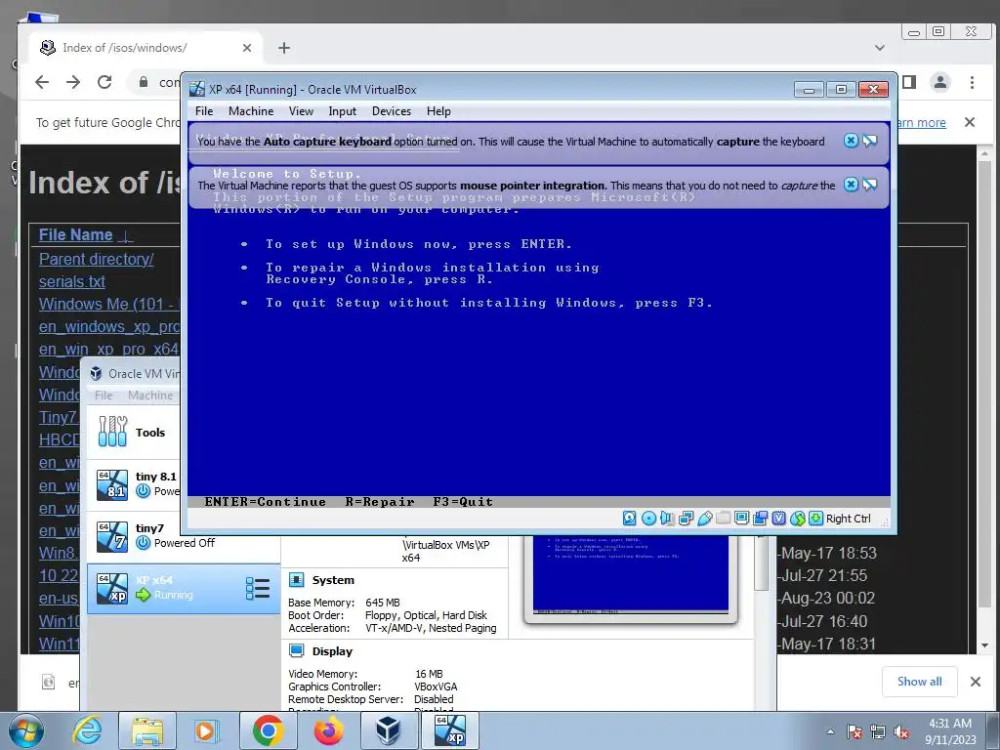Screen dimensions: 1000x750
Task: Open a new Chrome tab
Action: click(x=284, y=48)
